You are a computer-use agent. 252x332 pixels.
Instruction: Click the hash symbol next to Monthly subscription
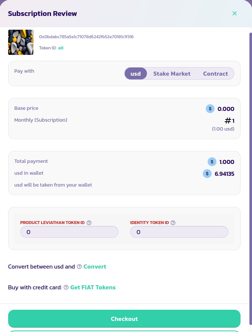coord(228,121)
